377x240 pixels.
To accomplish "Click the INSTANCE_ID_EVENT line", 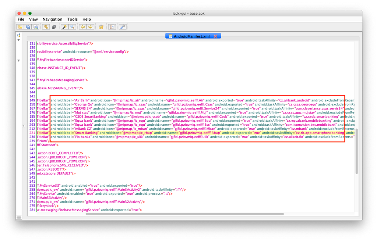I will click(61, 68).
